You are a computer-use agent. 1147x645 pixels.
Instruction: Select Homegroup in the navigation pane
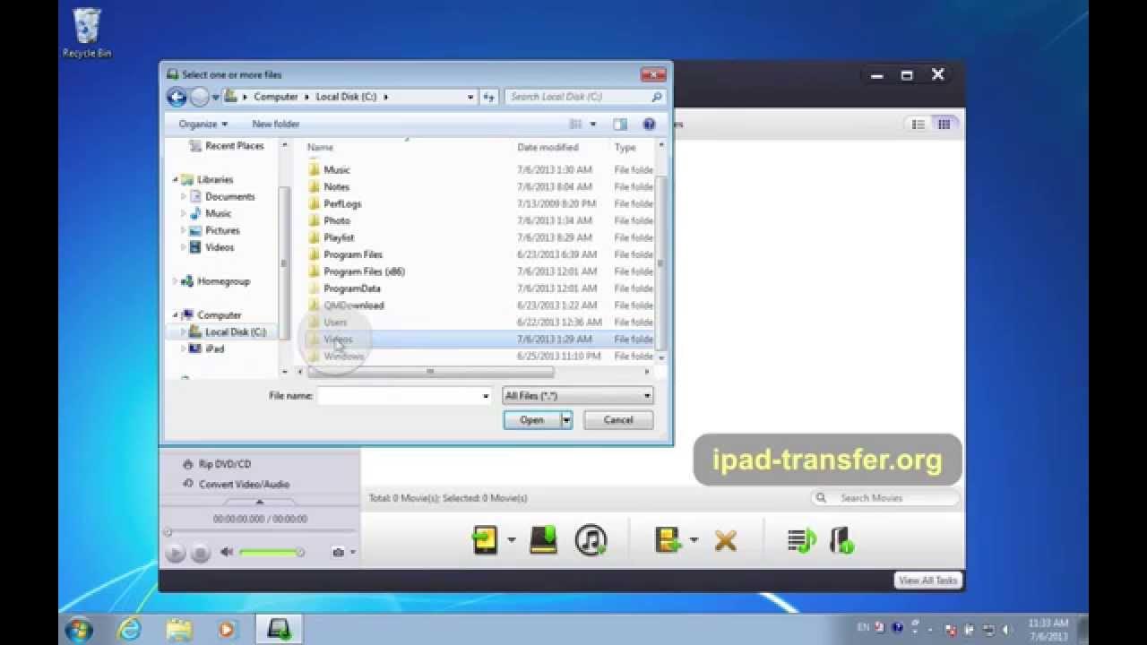pos(223,281)
